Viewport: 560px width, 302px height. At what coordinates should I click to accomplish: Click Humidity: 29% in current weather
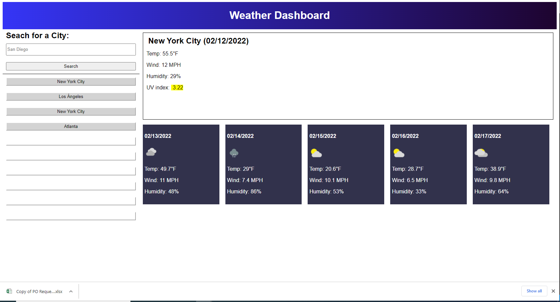[163, 76]
